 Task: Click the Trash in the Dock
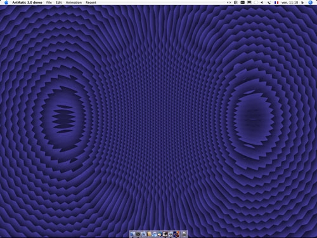(184, 234)
